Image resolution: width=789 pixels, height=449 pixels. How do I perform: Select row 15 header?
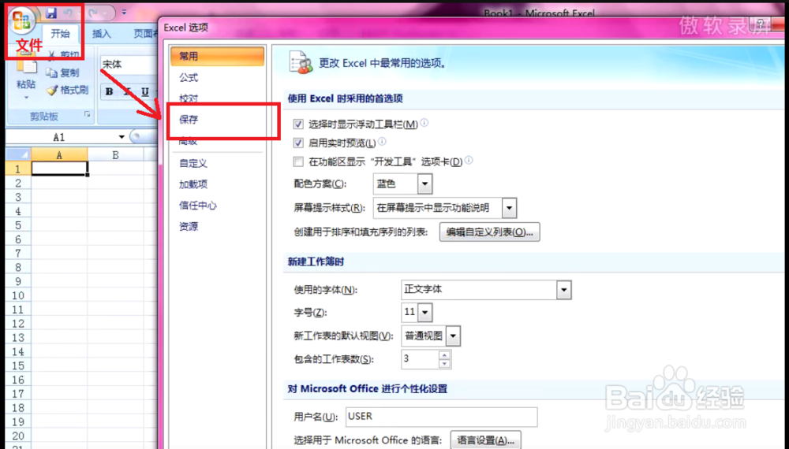(18, 366)
